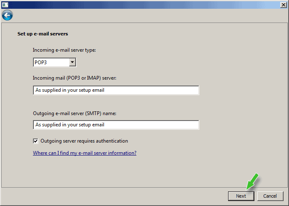This screenshot has width=289, height=206.
Task: Open the incoming server type POP3 combo box
Action: coord(51,62)
